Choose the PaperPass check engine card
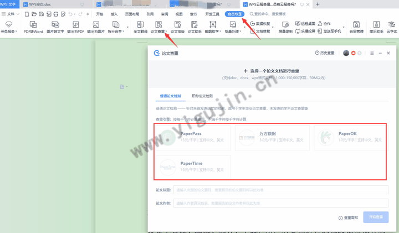This screenshot has height=233, width=399. tap(193, 138)
